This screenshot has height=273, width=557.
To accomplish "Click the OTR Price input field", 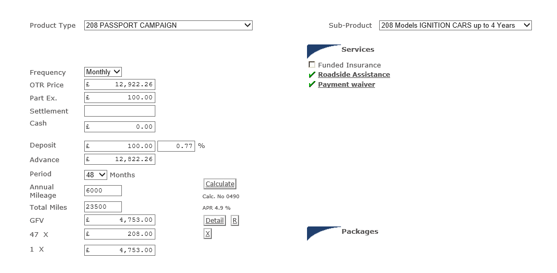I will pyautogui.click(x=120, y=85).
